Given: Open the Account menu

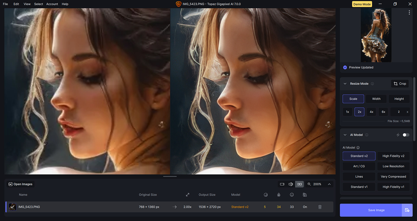Looking at the screenshot, I should point(52,4).
